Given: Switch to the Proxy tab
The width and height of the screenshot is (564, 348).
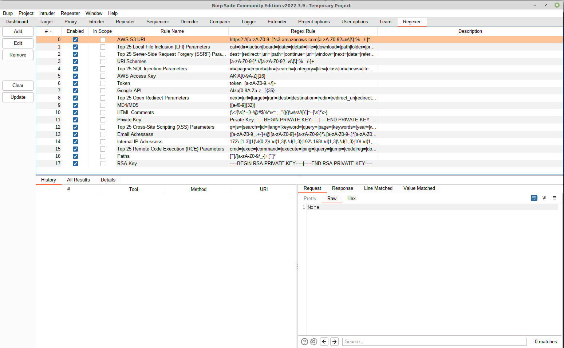Looking at the screenshot, I should pyautogui.click(x=71, y=22).
